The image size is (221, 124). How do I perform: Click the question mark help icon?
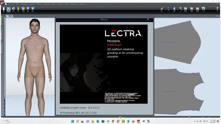coord(217,9)
